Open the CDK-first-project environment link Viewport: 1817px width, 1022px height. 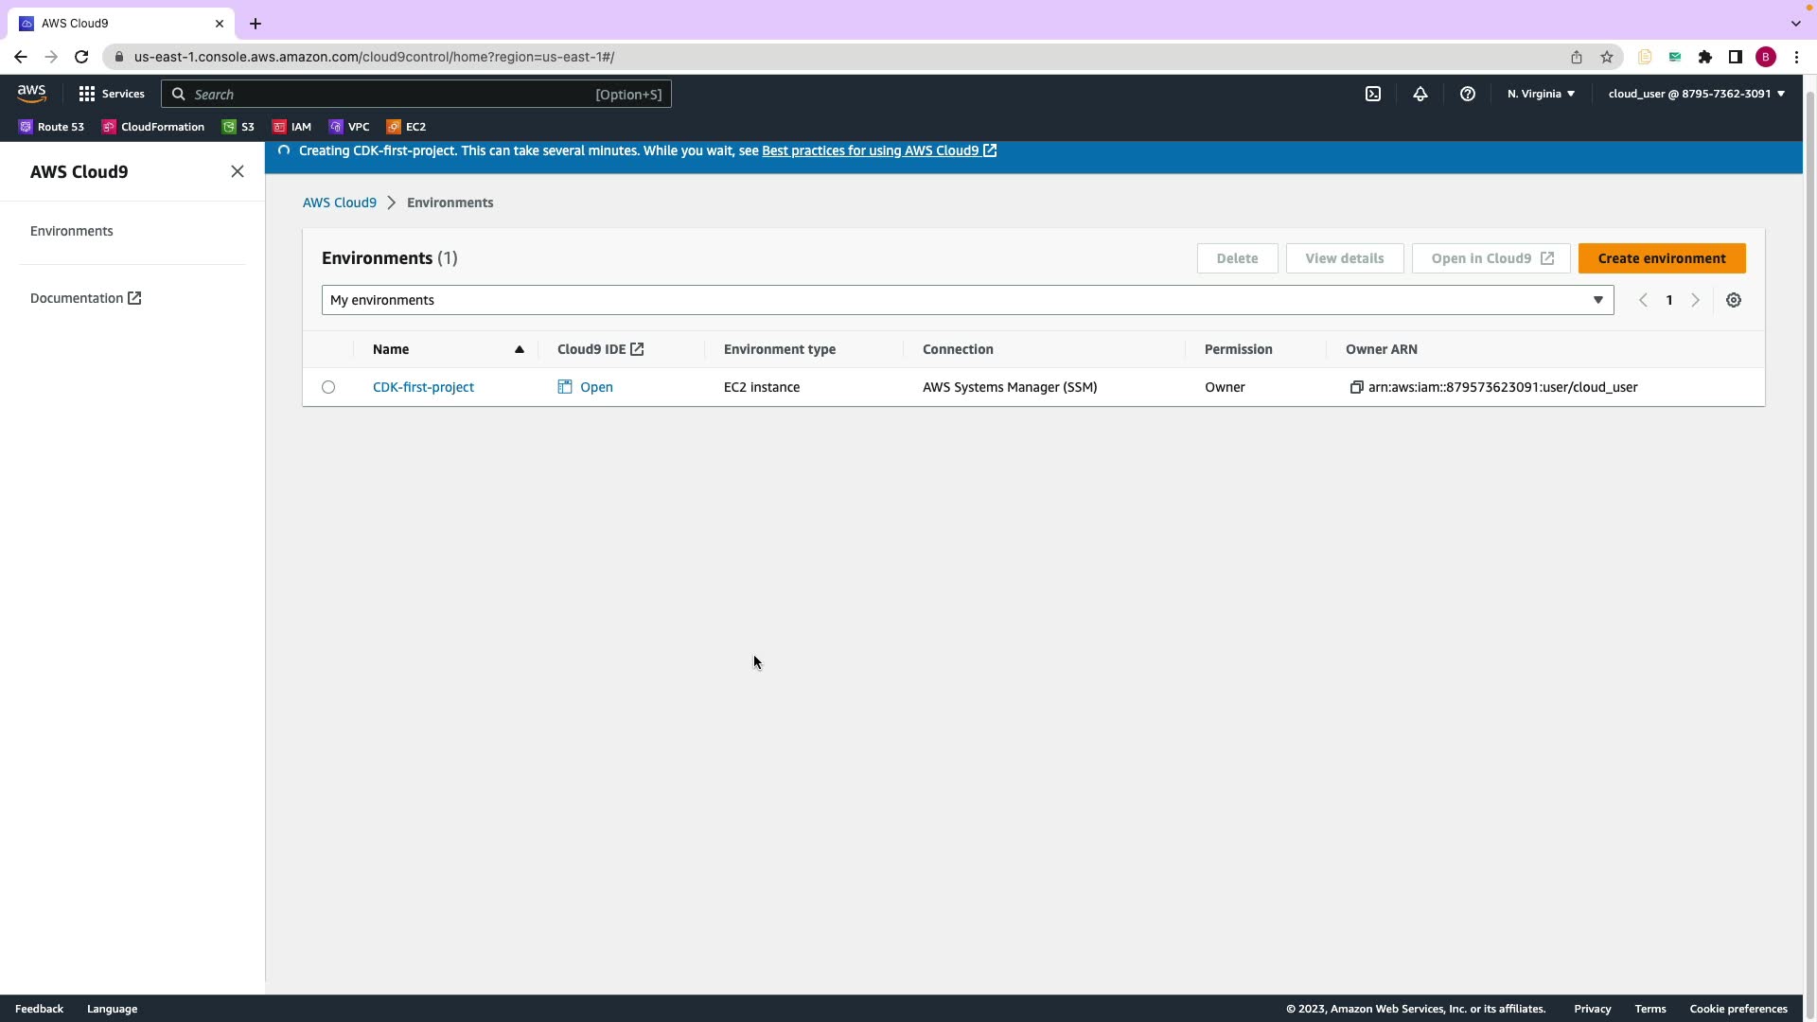[x=423, y=387]
